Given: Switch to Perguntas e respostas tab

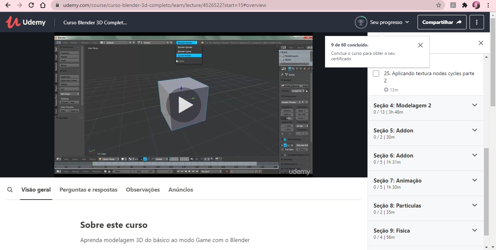Looking at the screenshot, I should pyautogui.click(x=88, y=189).
